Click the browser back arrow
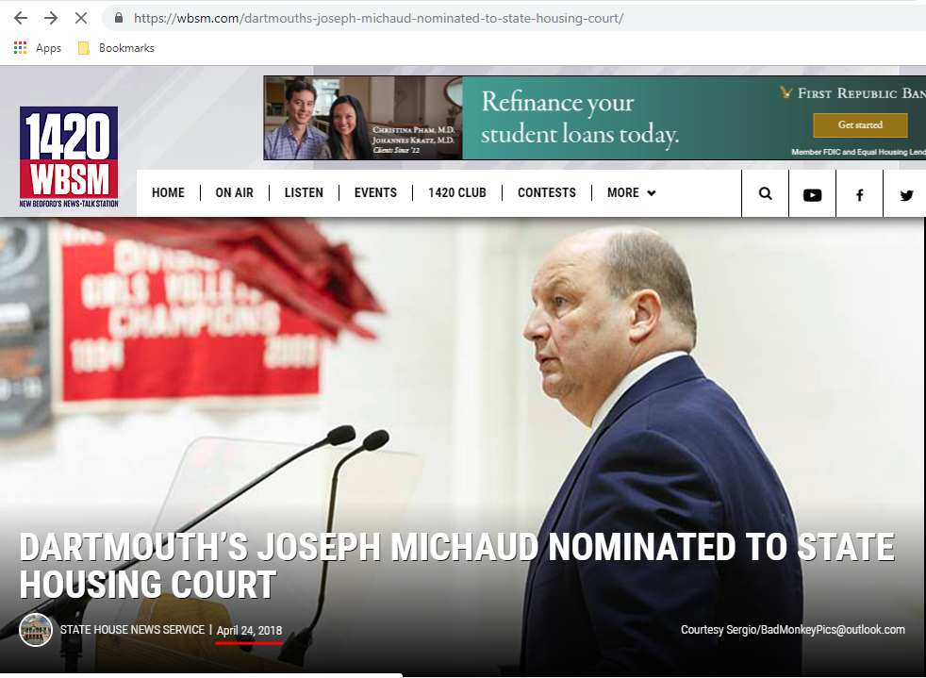 point(21,18)
